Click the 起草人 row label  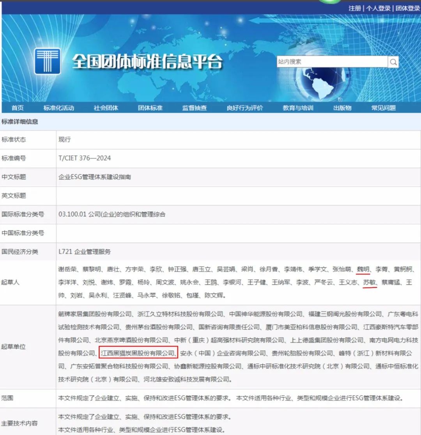pos(10,283)
